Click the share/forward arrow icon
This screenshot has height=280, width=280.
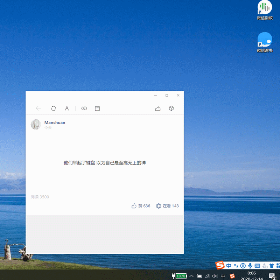(x=158, y=108)
